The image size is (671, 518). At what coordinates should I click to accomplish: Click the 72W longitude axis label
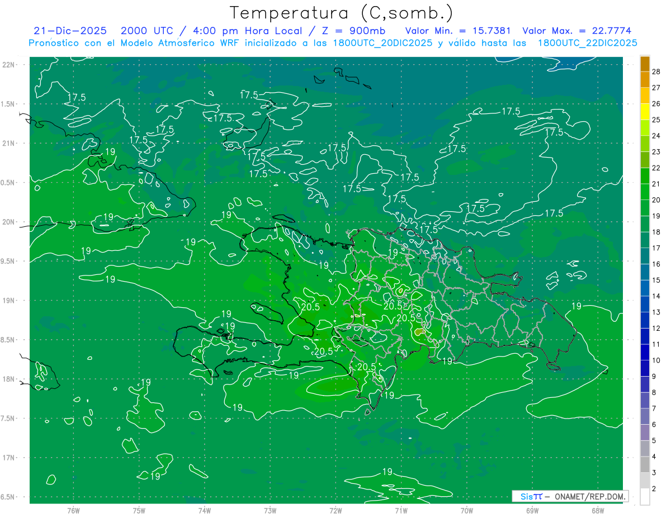pos(335,511)
